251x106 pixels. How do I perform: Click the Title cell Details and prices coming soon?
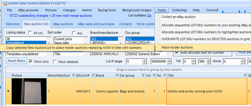tap(207, 91)
